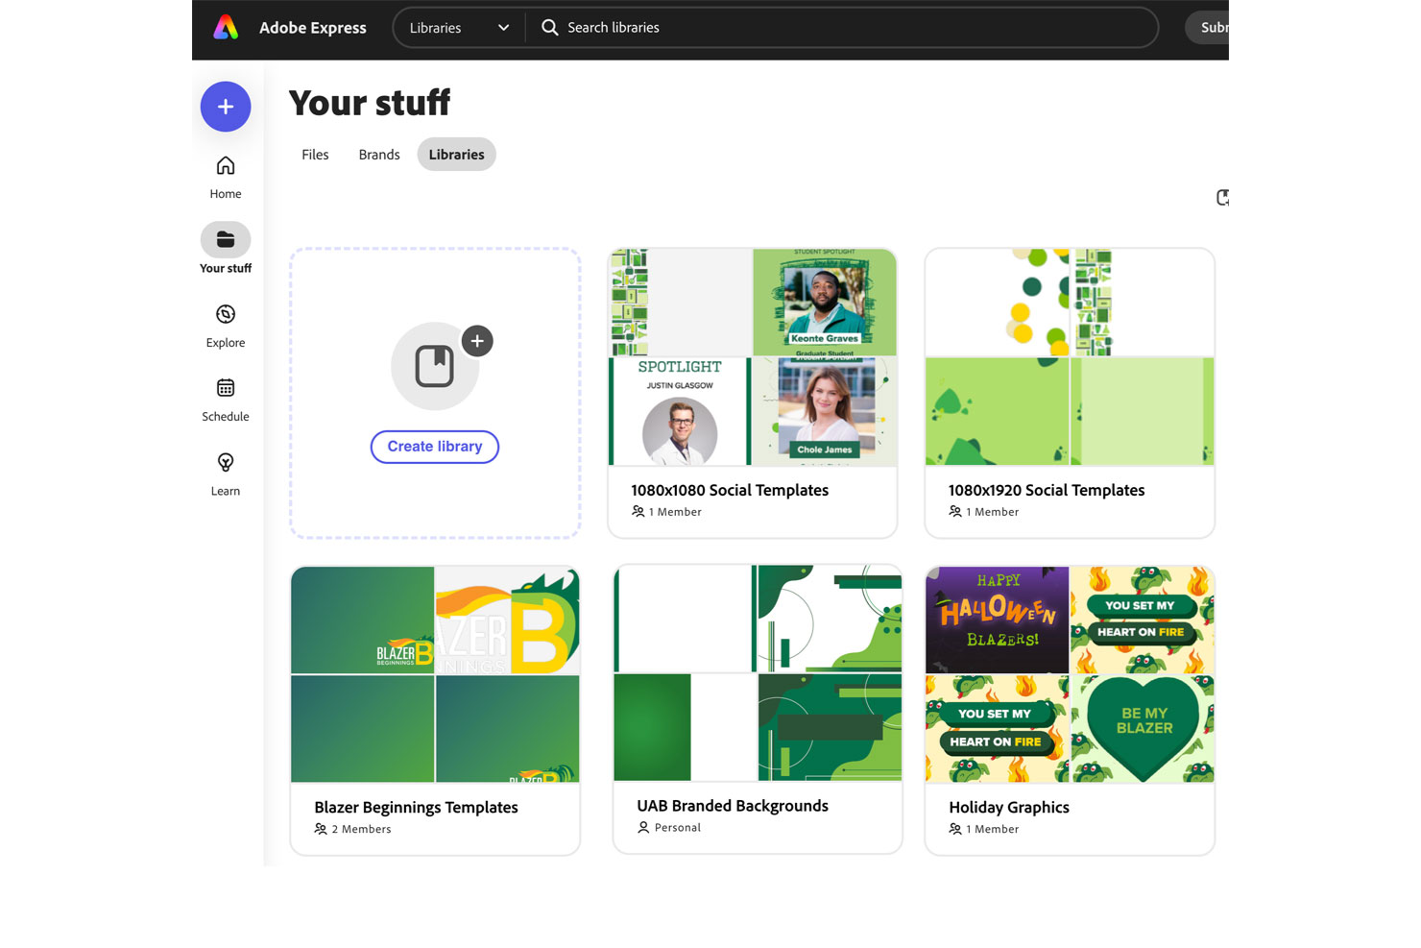
Task: Switch to the Brands tab
Action: coord(378,154)
